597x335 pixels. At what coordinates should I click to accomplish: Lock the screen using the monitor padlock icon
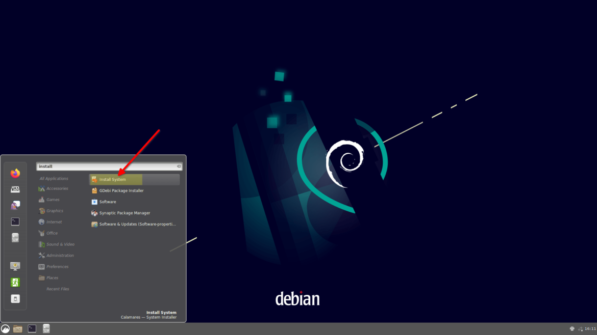tap(15, 265)
